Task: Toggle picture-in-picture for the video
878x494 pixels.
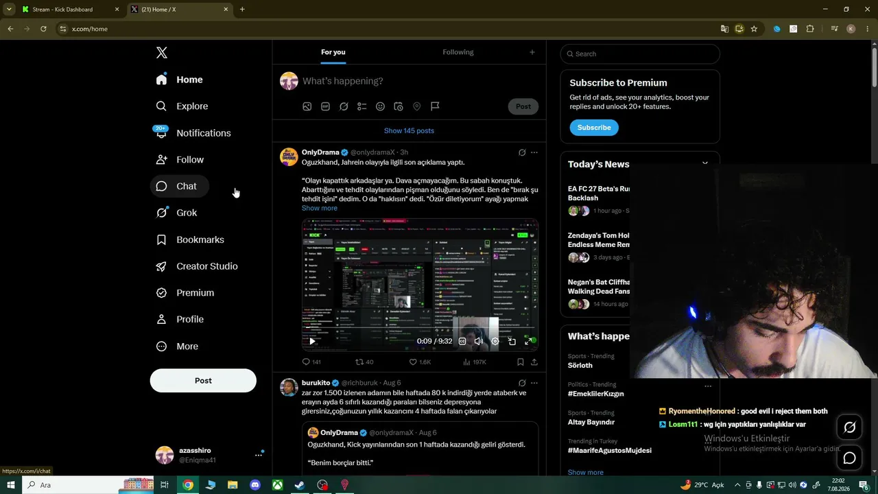Action: coord(512,341)
